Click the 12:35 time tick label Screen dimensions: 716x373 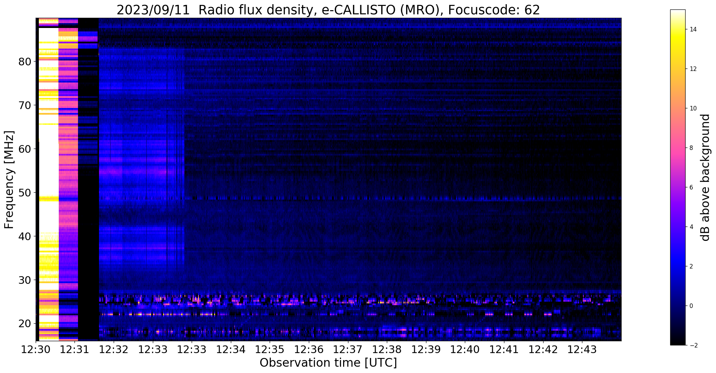tap(270, 350)
